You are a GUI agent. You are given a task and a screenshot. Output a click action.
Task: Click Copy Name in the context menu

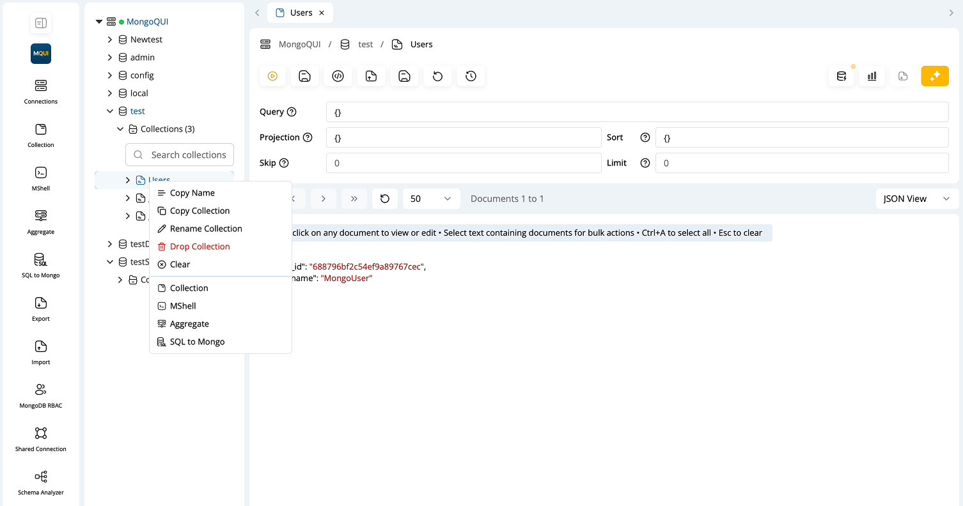tap(192, 193)
